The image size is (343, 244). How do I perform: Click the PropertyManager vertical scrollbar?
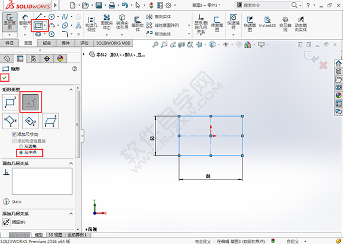pyautogui.click(x=78, y=124)
